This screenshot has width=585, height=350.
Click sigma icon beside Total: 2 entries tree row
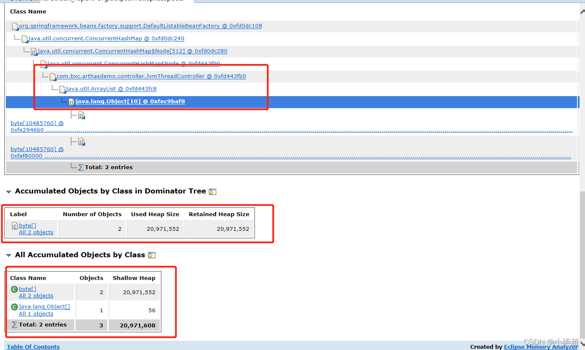tap(81, 167)
